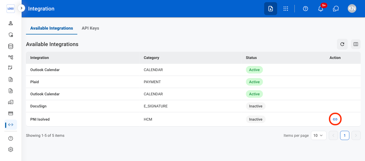Open the KN user avatar menu
This screenshot has width=365, height=161.
pyautogui.click(x=352, y=9)
